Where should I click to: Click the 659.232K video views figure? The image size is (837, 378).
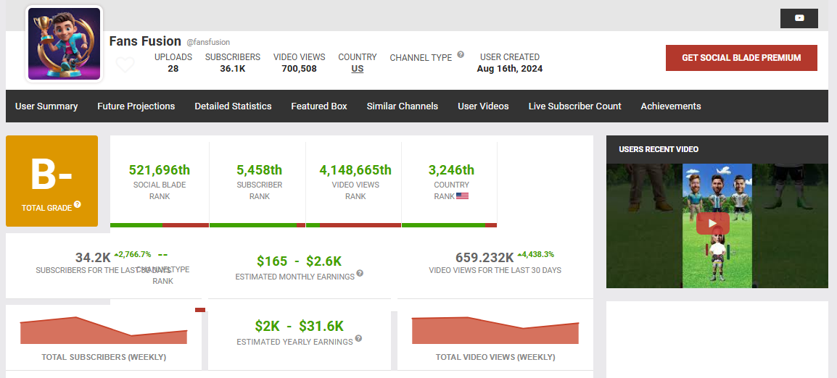[x=485, y=258]
